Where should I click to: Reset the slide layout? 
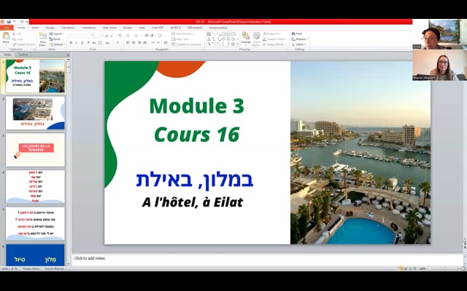(x=55, y=39)
